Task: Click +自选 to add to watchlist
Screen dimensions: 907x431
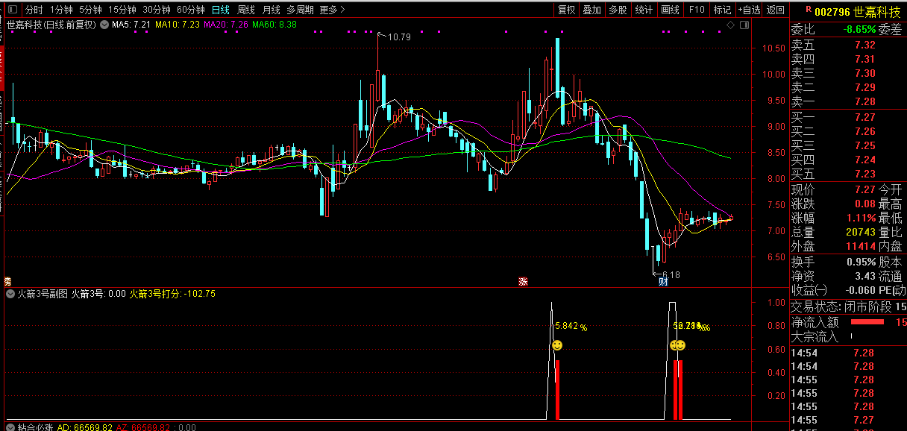Action: pyautogui.click(x=748, y=10)
